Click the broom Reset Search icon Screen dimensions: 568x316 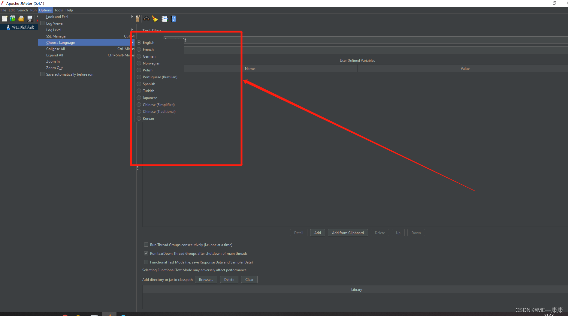pos(155,19)
